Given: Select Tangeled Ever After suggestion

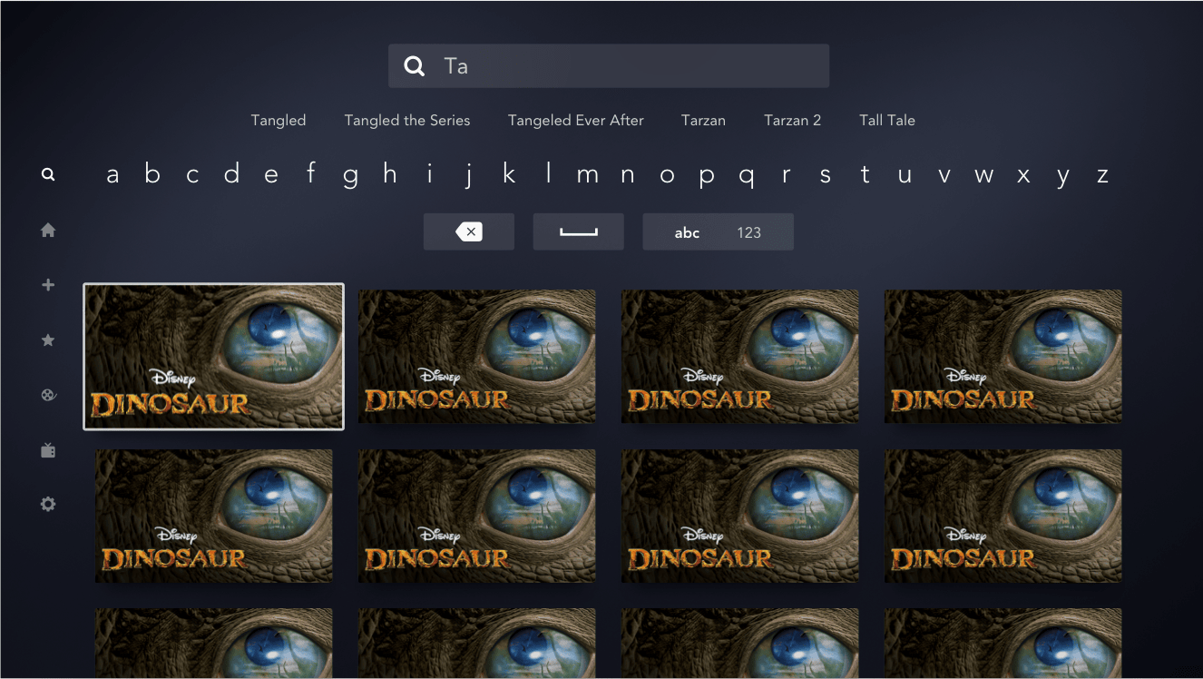Looking at the screenshot, I should tap(576, 121).
